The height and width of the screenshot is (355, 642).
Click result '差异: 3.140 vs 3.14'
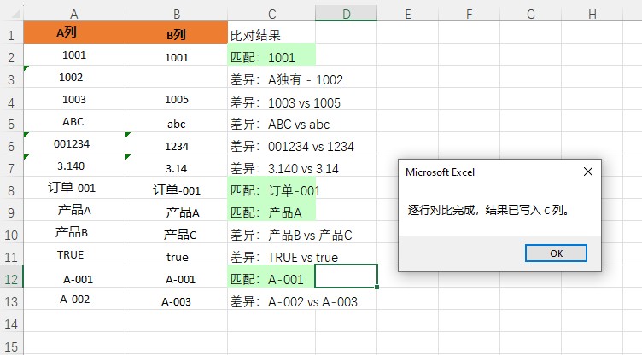coord(284,168)
